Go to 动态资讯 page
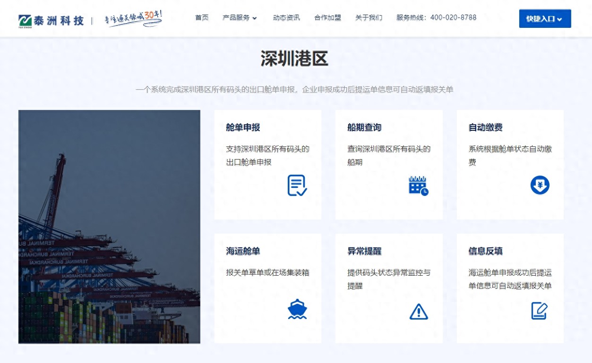Viewport: 592px width, 363px height. coord(286,17)
